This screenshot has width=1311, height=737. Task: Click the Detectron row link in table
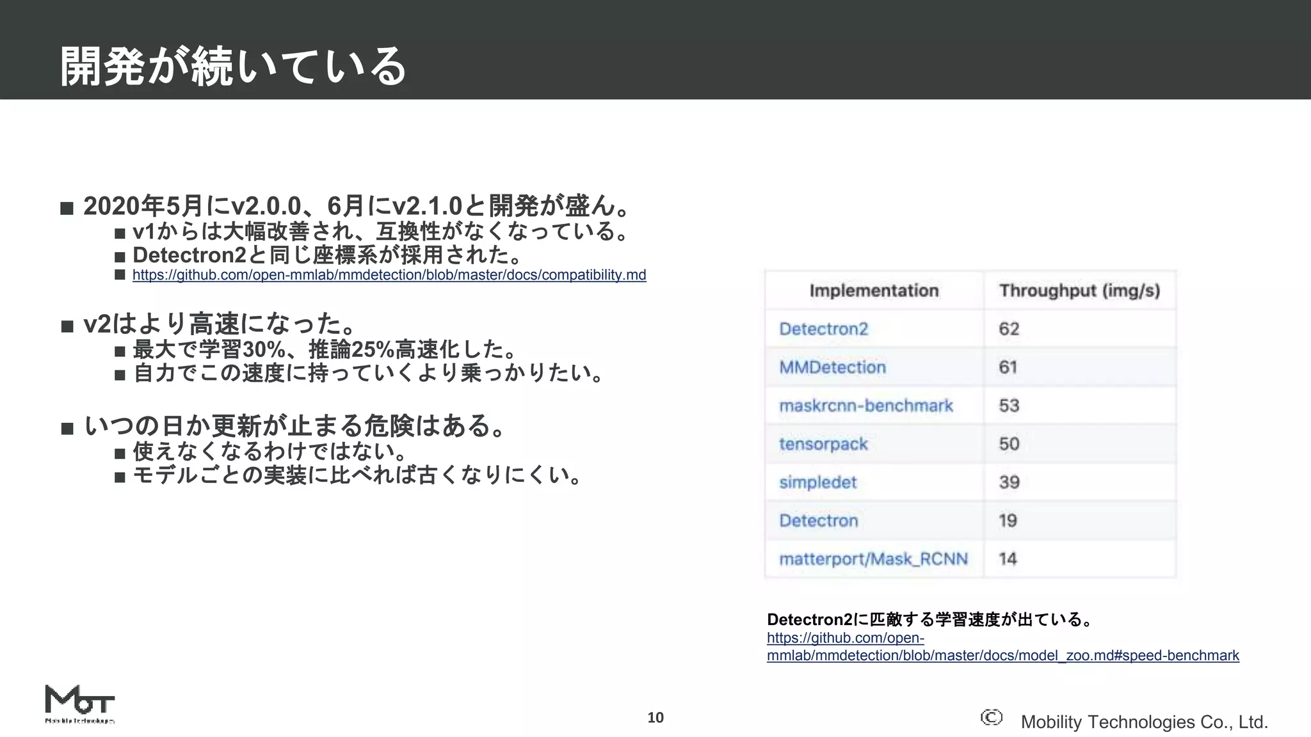pos(818,521)
